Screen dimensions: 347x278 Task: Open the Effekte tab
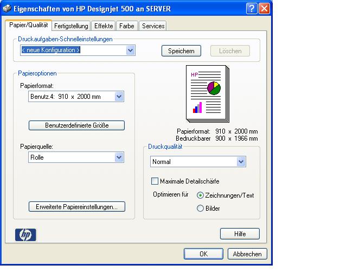(x=104, y=26)
